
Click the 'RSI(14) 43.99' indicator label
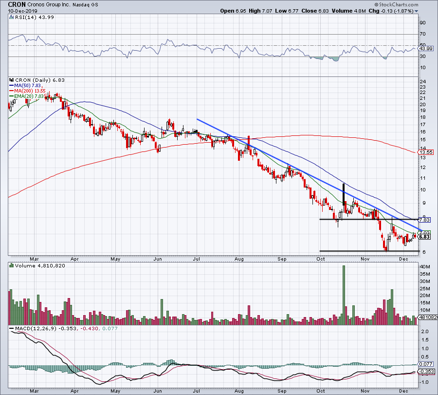(x=34, y=17)
